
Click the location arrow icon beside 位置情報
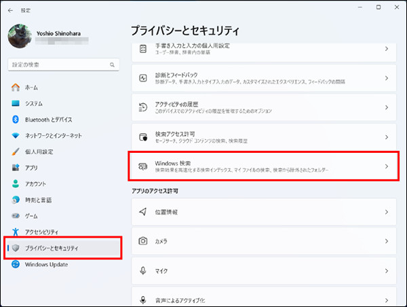pos(143,212)
